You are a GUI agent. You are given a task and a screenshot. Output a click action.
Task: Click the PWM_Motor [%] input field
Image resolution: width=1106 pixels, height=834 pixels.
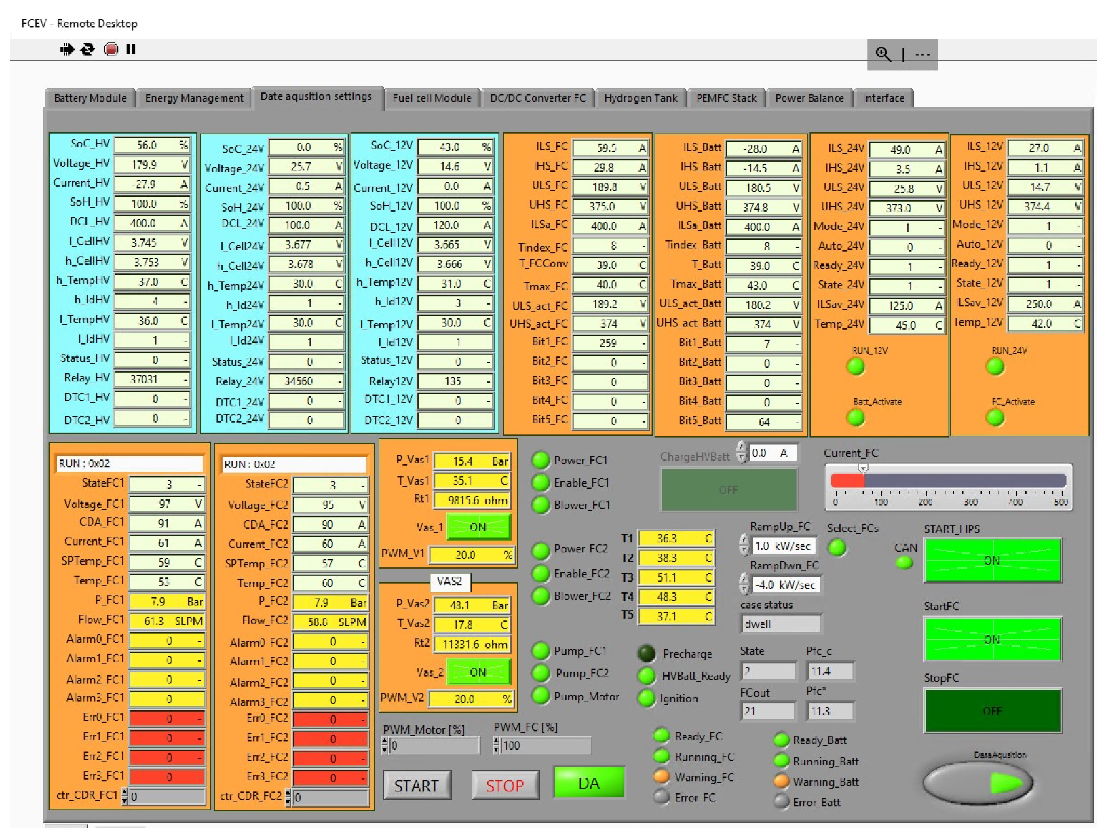pyautogui.click(x=434, y=746)
